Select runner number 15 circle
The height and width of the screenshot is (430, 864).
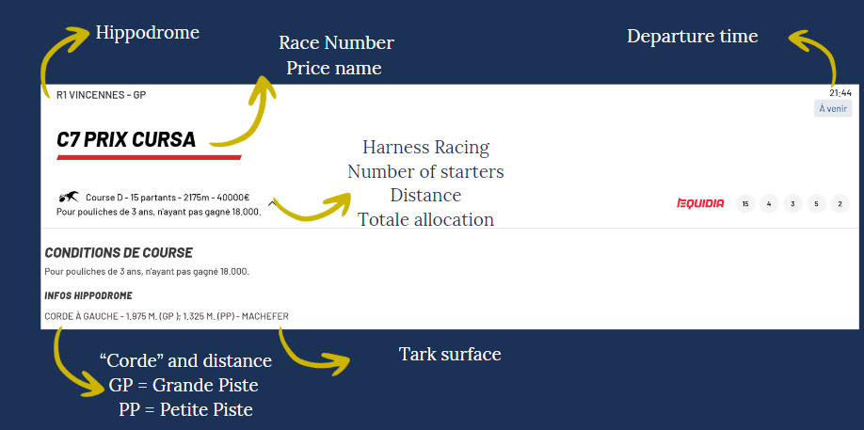[x=745, y=203]
